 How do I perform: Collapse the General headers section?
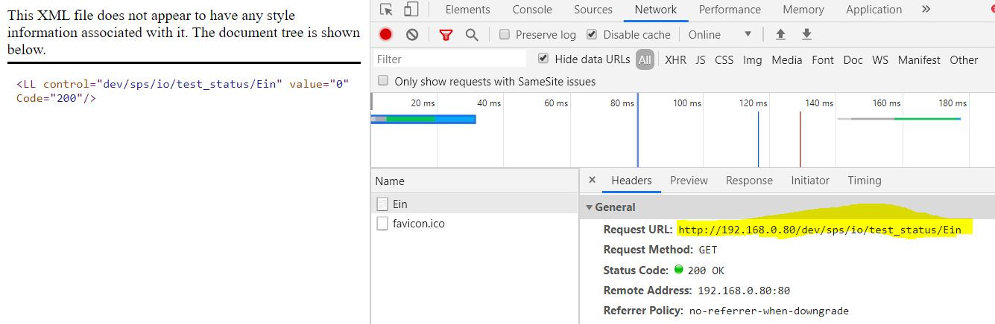pos(590,207)
